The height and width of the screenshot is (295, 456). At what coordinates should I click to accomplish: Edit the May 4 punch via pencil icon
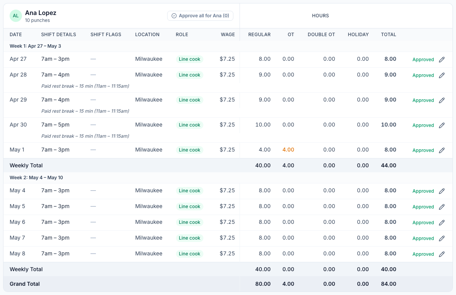tap(442, 191)
